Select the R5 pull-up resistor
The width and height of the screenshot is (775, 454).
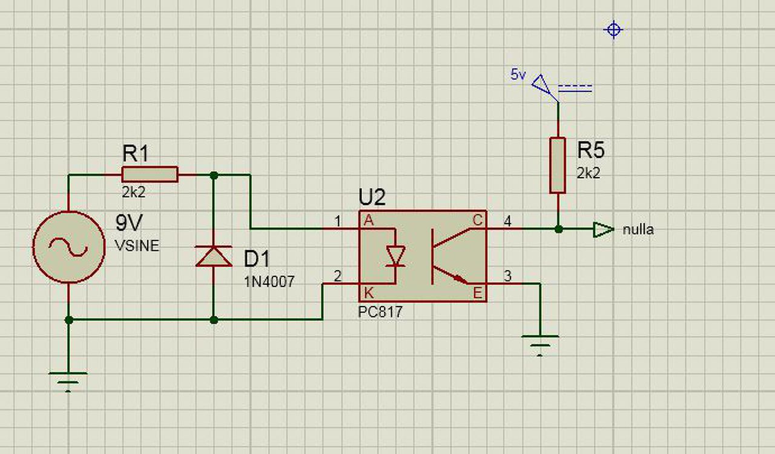(558, 165)
